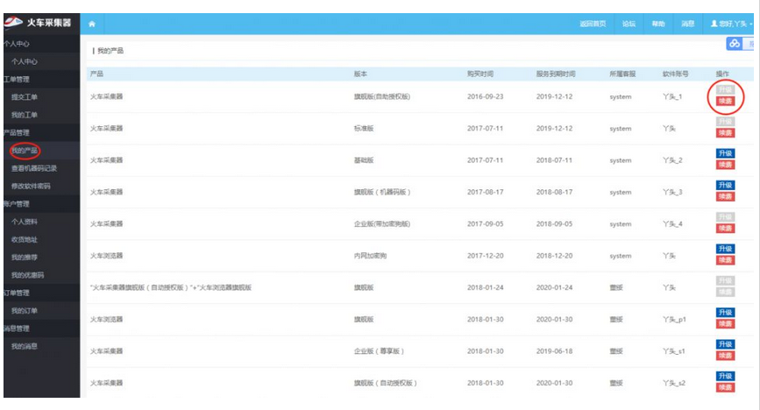760x410 pixels.
Task: Click 升级 button for account 丫头_p1
Action: point(725,313)
